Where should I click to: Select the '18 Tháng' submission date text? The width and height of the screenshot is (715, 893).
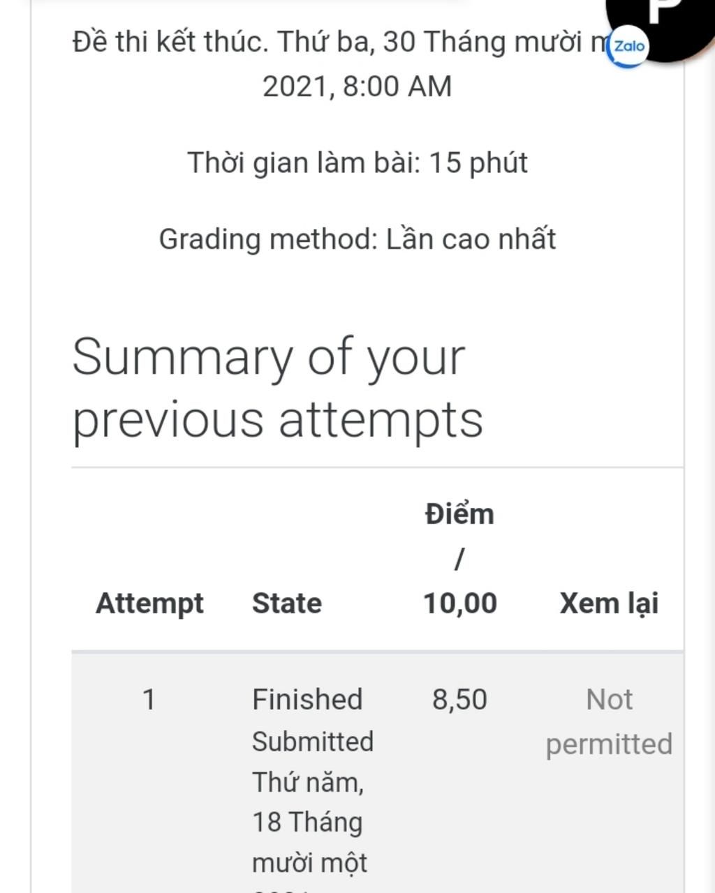click(x=307, y=823)
